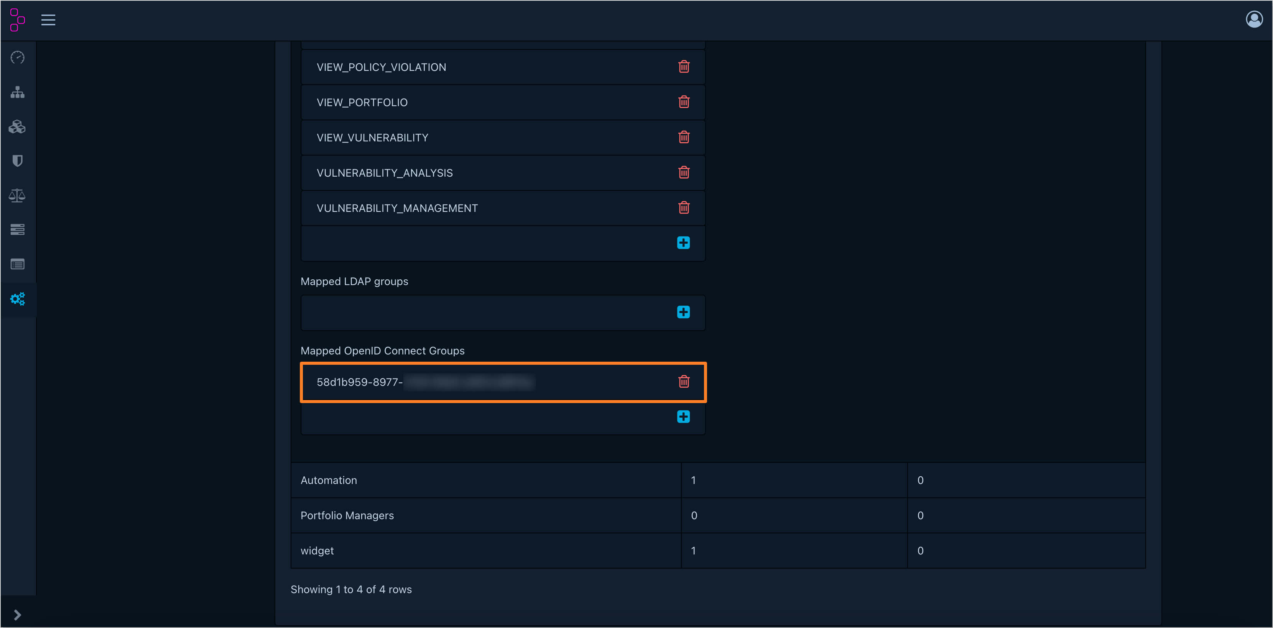Toggle the hamburger sidebar menu

48,20
